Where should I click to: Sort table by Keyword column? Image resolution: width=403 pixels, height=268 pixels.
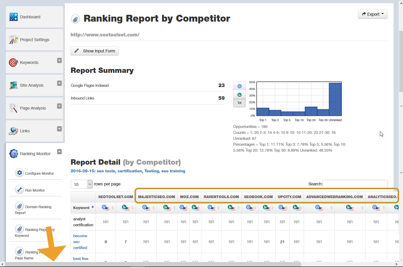pyautogui.click(x=83, y=208)
